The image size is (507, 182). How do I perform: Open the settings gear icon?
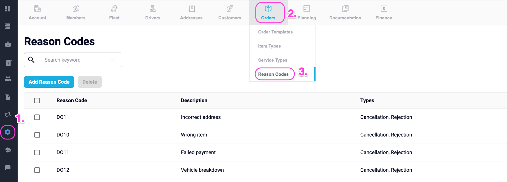[x=8, y=132]
